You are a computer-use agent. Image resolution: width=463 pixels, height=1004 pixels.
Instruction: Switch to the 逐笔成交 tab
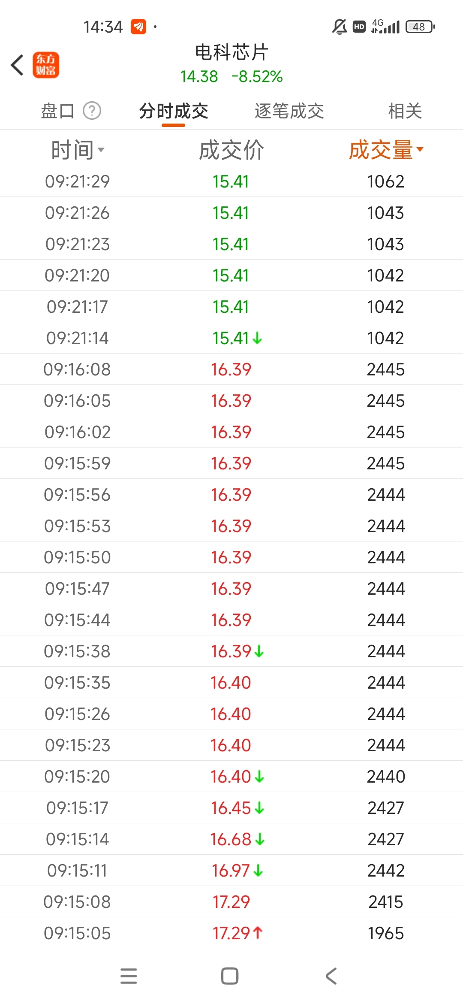(x=289, y=111)
